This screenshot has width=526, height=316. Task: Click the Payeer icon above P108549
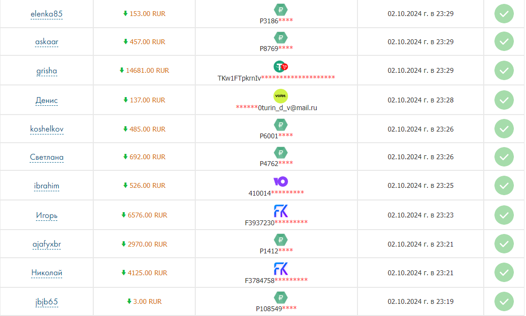tap(281, 297)
